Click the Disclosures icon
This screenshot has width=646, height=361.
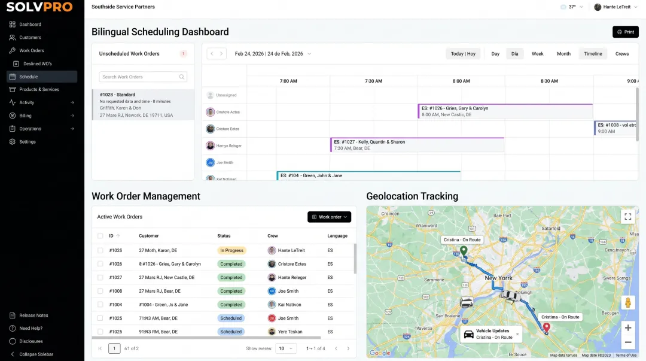point(13,341)
